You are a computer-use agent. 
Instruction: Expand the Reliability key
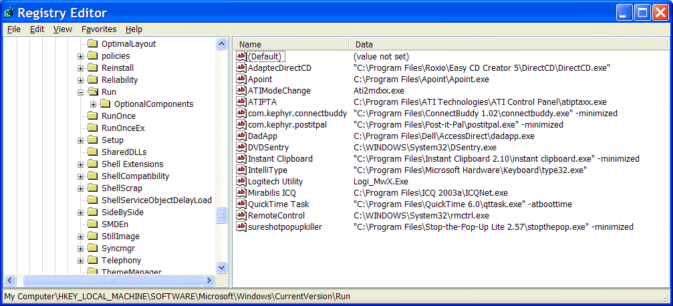(80, 80)
